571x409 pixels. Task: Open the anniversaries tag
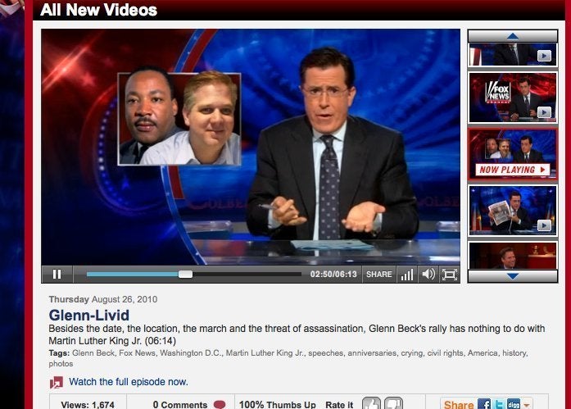372,353
